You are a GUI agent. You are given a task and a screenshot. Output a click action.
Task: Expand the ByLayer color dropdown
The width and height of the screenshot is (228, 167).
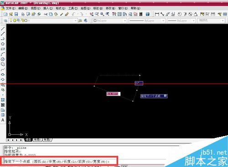125,20
